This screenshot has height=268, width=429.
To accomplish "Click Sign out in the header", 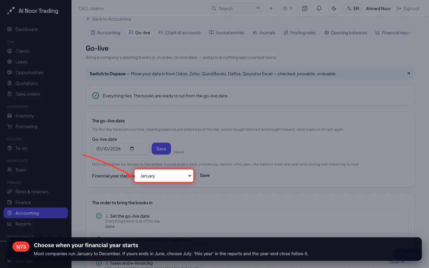I will coord(408,8).
